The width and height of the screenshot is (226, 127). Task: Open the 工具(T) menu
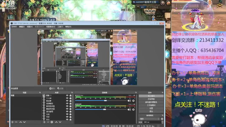(x=60, y=27)
